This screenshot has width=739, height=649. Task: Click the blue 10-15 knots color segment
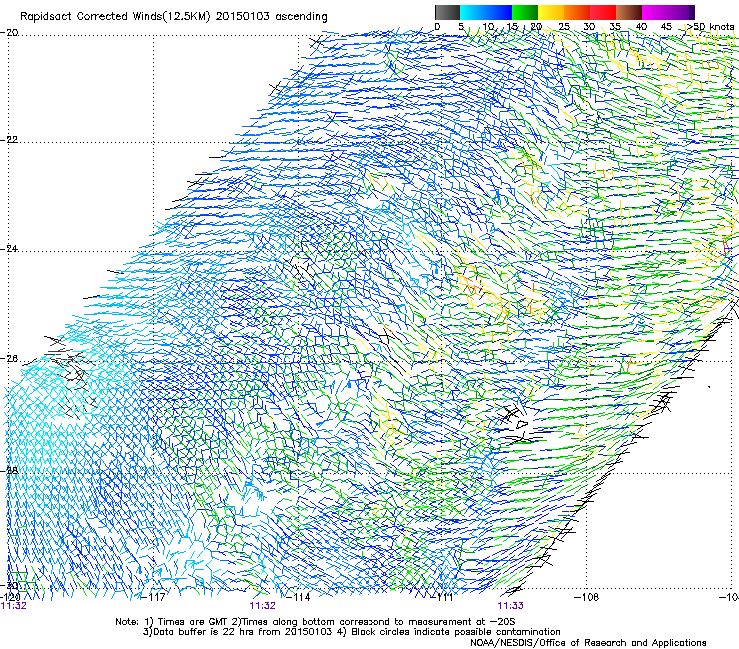[499, 13]
